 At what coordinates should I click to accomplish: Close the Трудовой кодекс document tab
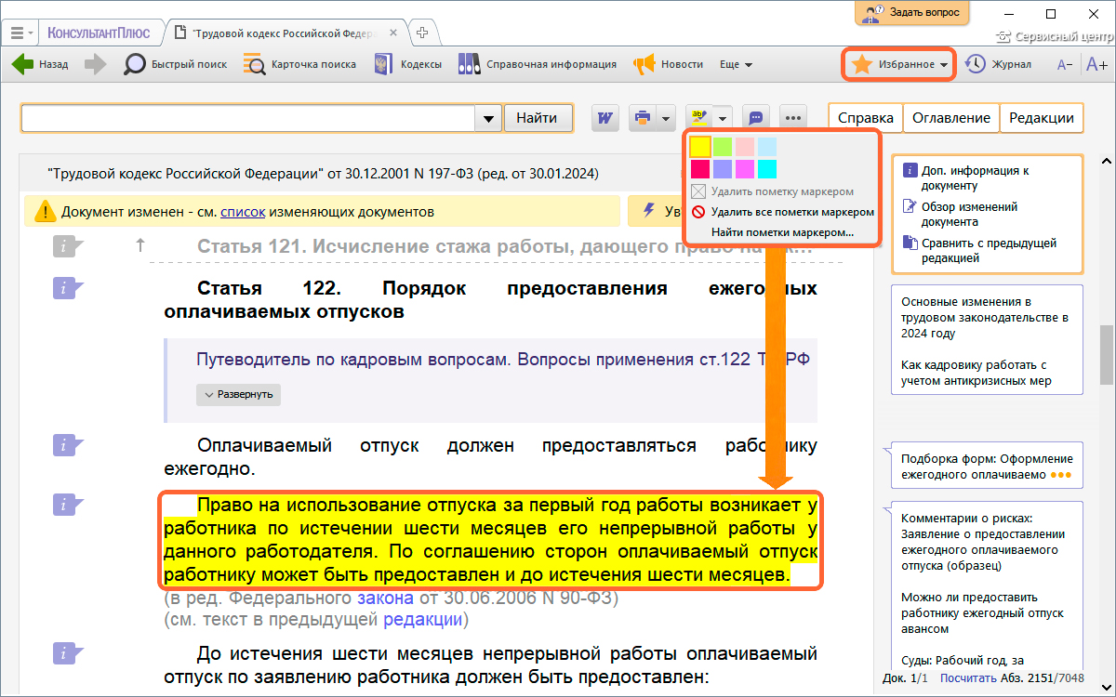click(x=393, y=33)
